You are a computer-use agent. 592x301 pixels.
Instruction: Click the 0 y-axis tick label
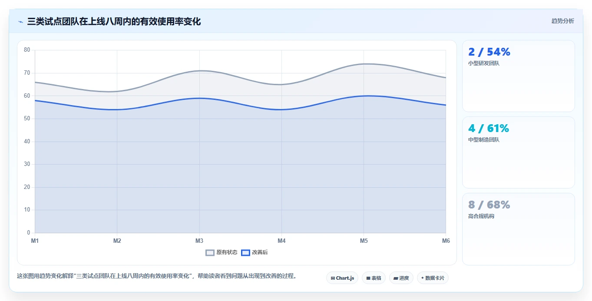(x=29, y=233)
